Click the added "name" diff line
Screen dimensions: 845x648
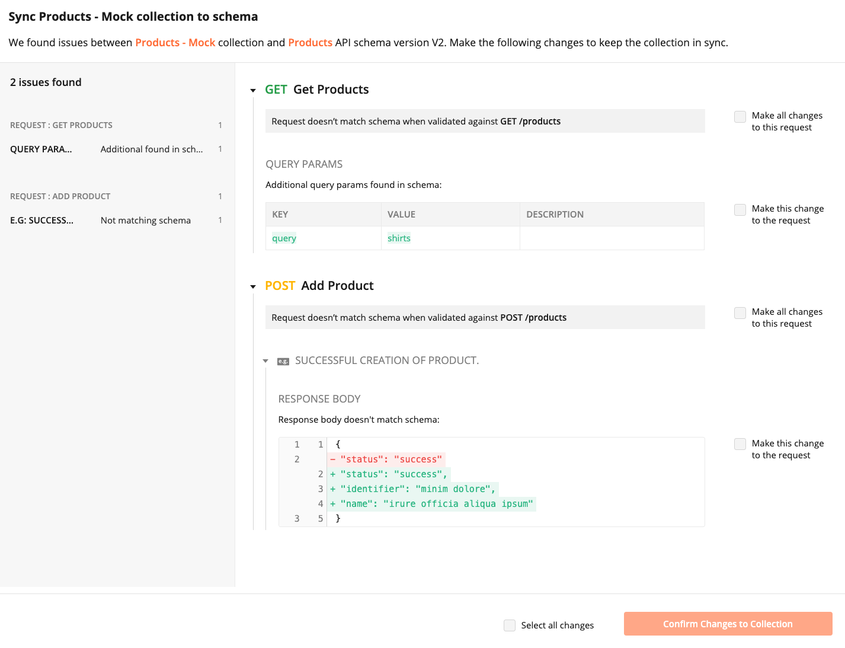(x=432, y=504)
